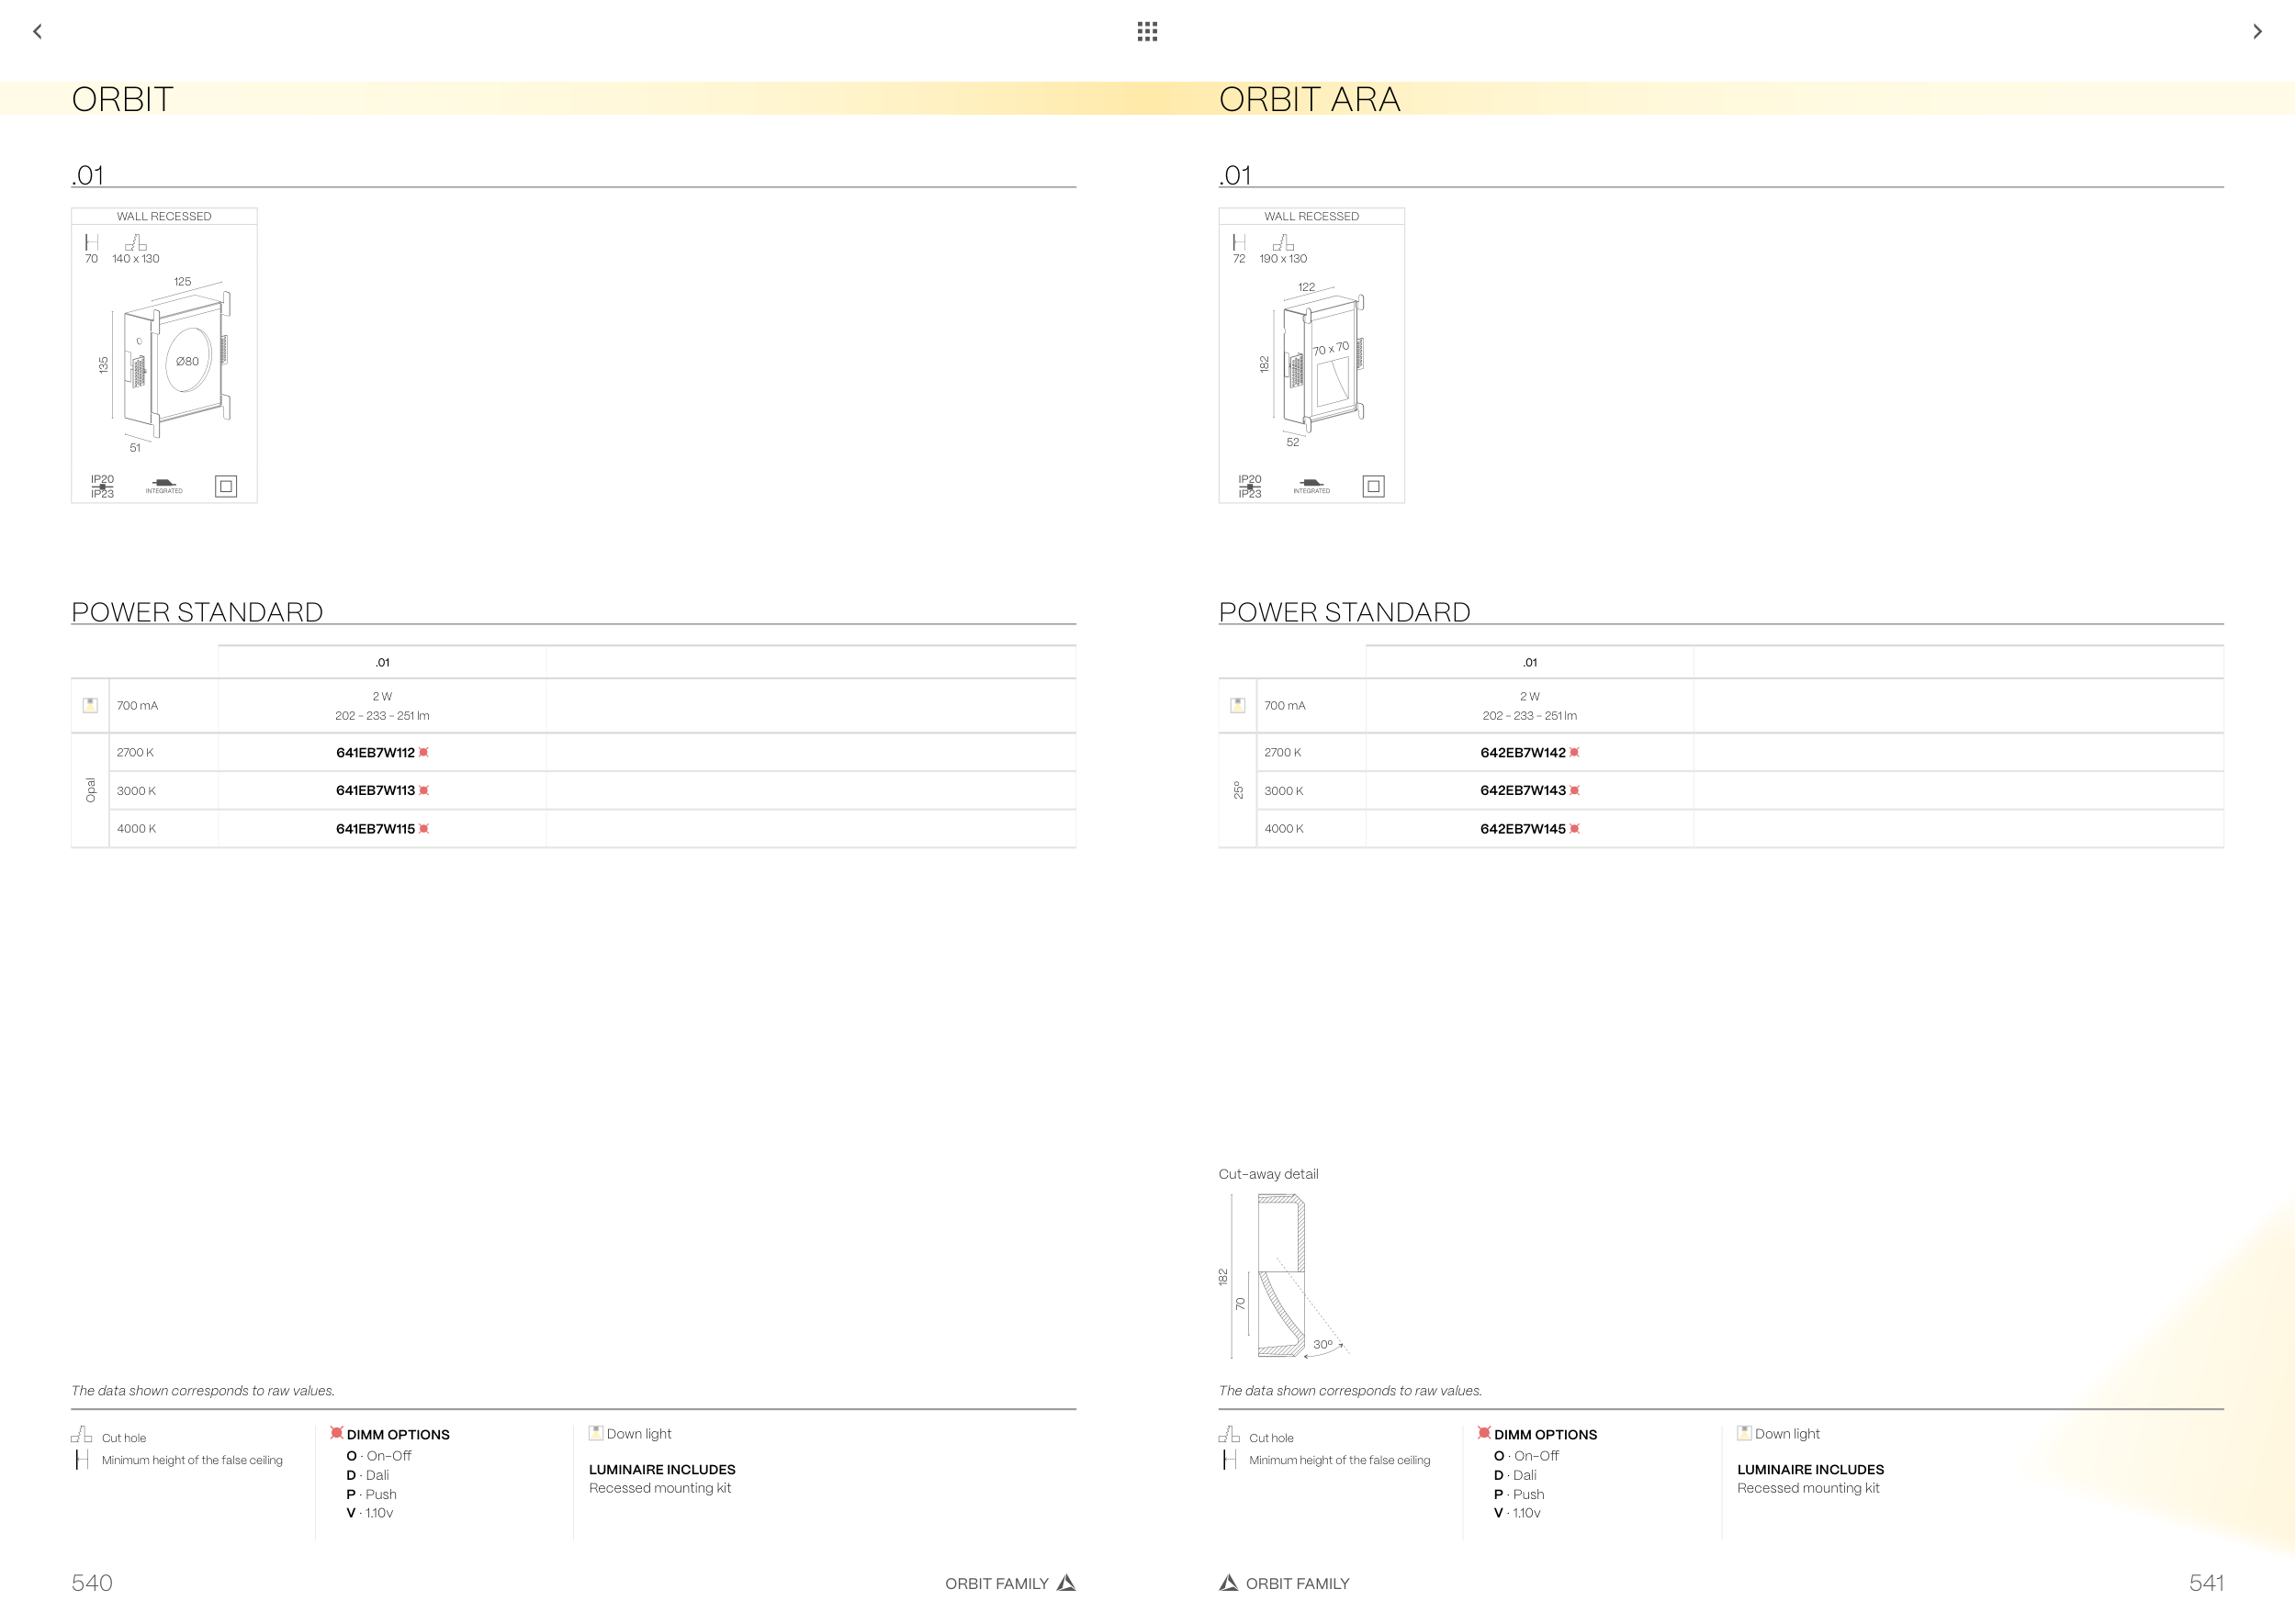Click the DIMM OPTIONS heading on Orbit page
The image size is (2296, 1623).
398,1434
